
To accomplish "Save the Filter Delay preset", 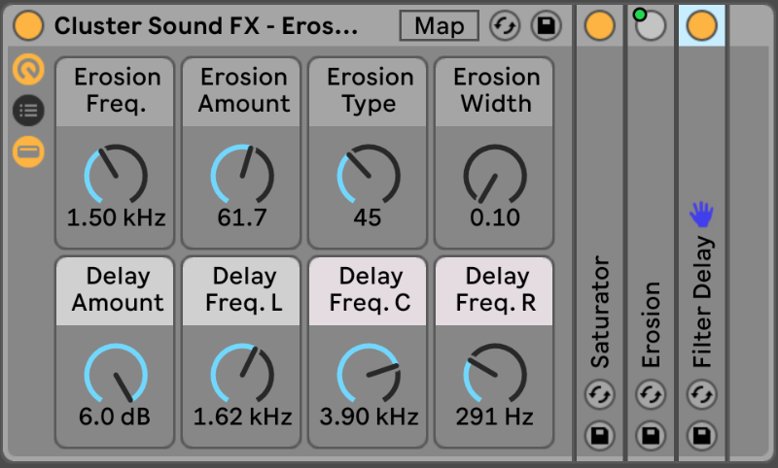I will pos(701,436).
